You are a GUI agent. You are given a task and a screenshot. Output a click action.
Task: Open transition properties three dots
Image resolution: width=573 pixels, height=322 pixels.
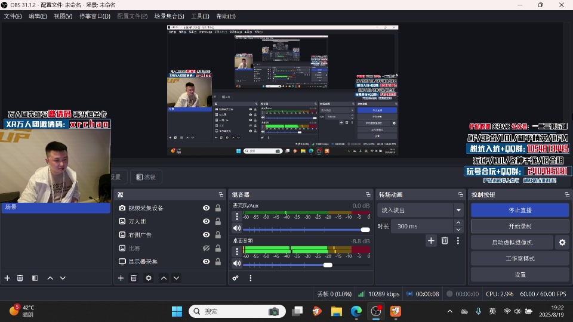[x=458, y=240]
